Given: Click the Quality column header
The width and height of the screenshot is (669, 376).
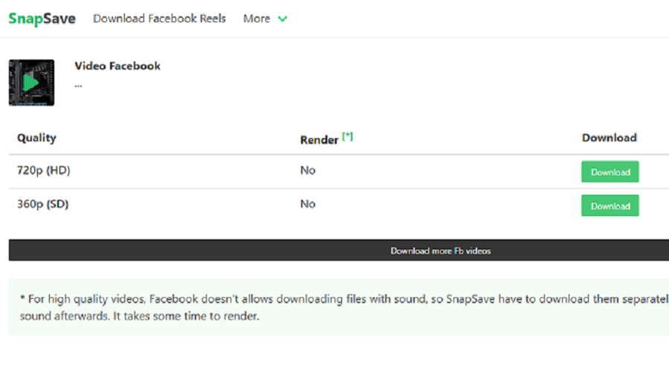Looking at the screenshot, I should 36,138.
